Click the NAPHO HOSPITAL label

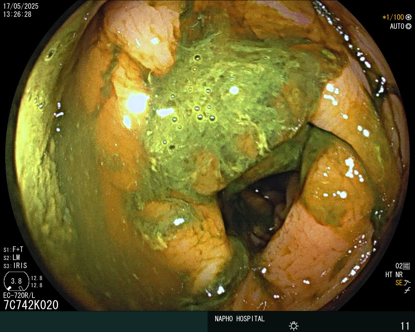[240, 319]
